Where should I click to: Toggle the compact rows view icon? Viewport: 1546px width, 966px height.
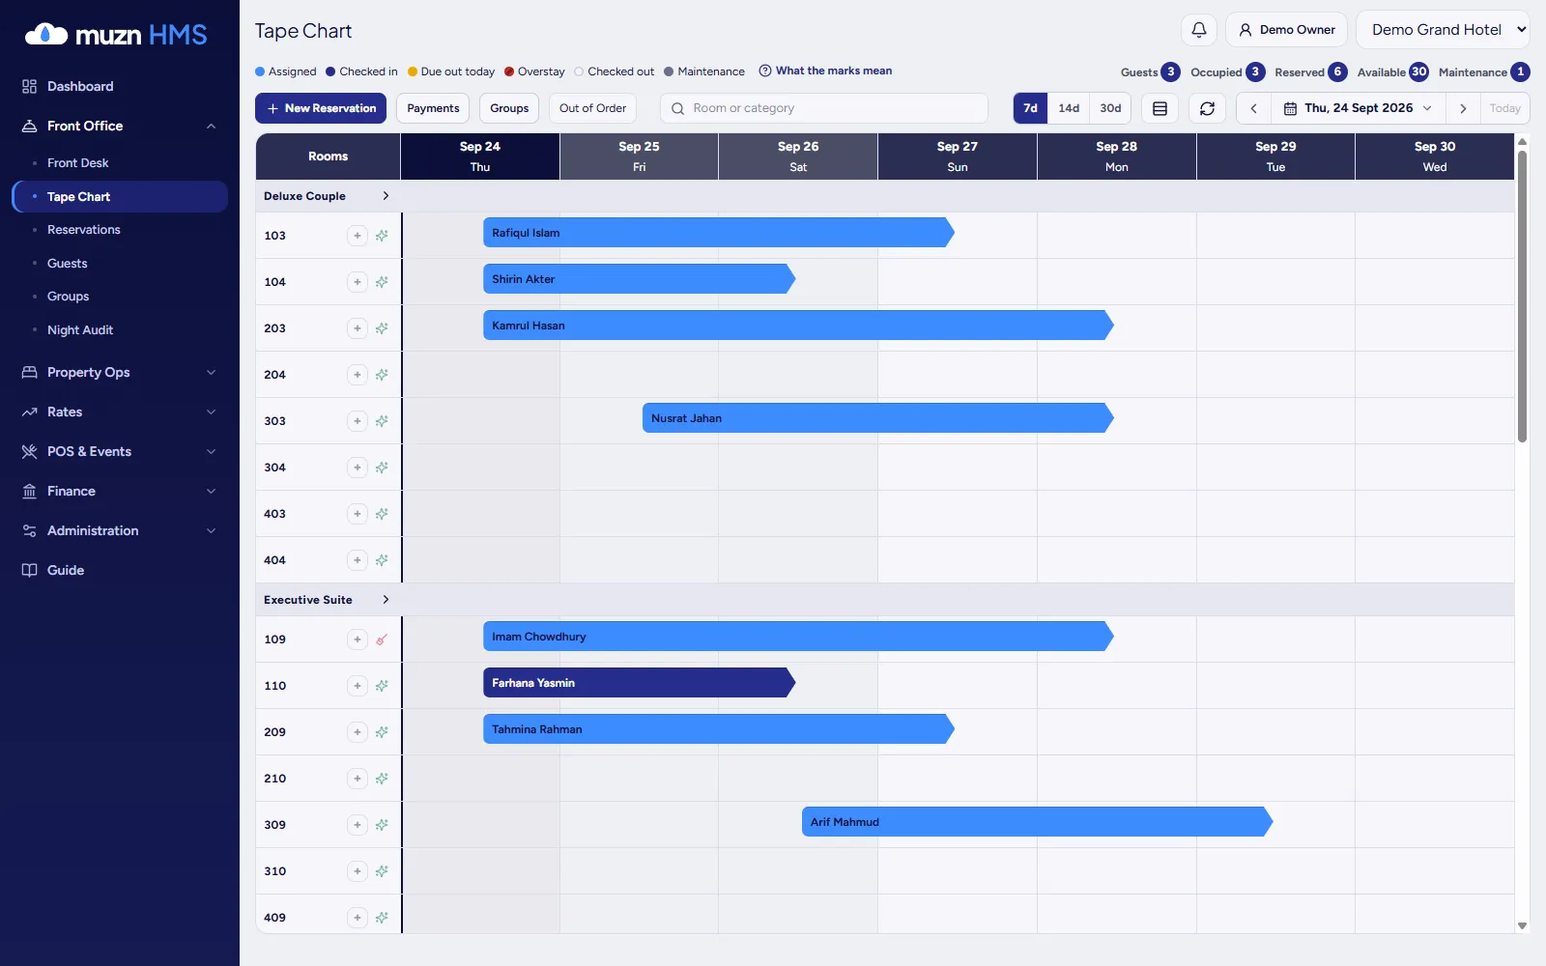tap(1159, 108)
